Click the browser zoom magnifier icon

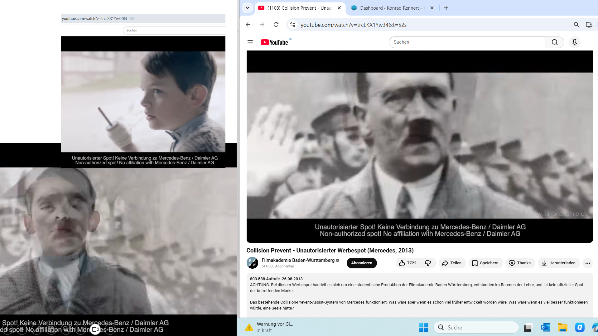[x=576, y=25]
